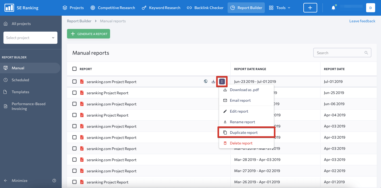This screenshot has height=188, width=381.
Task: Click GENERATE A REPORT button
Action: (x=89, y=34)
